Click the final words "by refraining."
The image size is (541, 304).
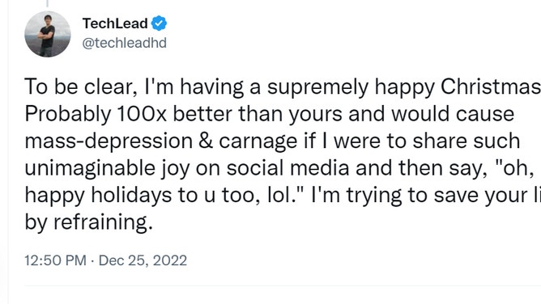point(88,222)
